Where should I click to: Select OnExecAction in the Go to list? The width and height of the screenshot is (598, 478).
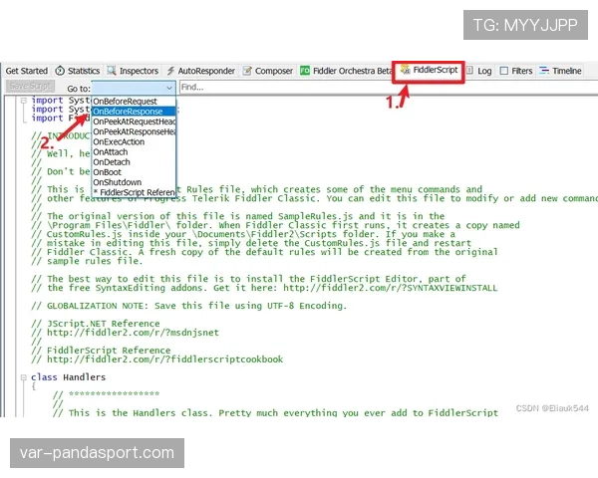(134, 141)
